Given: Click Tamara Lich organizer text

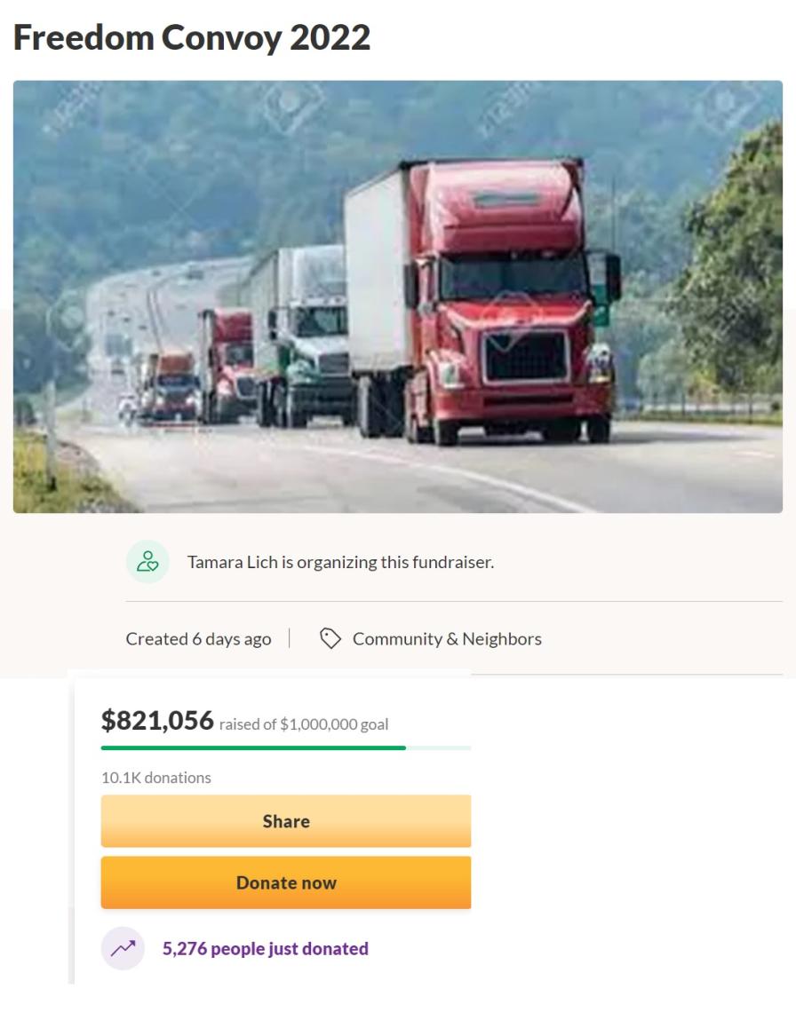Looking at the screenshot, I should tap(340, 562).
